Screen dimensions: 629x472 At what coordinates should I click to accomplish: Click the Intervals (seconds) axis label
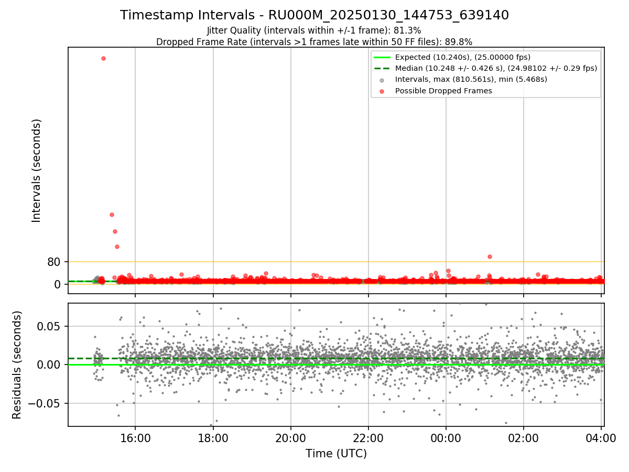pos(36,170)
